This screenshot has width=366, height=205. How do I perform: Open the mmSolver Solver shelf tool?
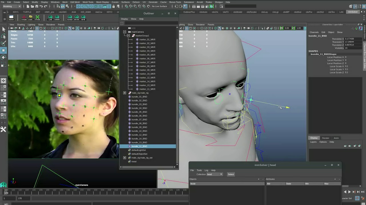11,18
